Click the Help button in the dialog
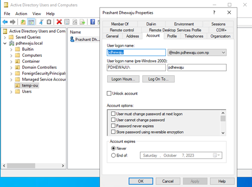Viewport: 252px width, 187px height. point(222,181)
